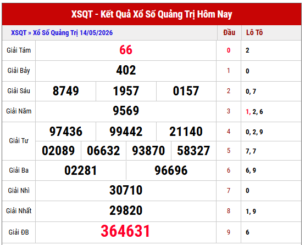Viewport: 305px width, 245px height.
Task: Click Lô Tô values 0, 2, 9
Action: pos(254,132)
